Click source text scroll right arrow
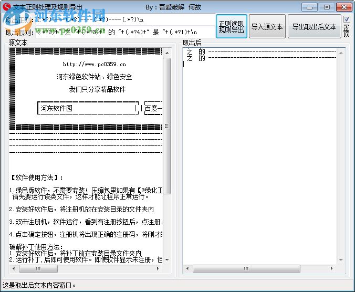 pos(158,269)
